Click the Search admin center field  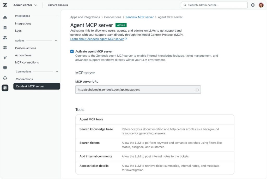(214, 5)
